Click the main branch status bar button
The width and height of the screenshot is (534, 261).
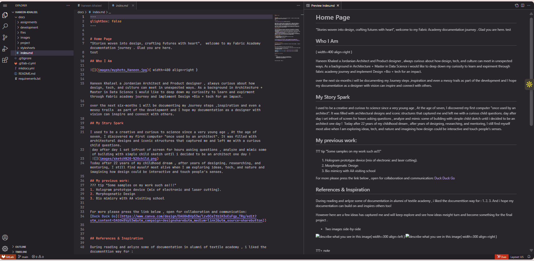[23, 257]
